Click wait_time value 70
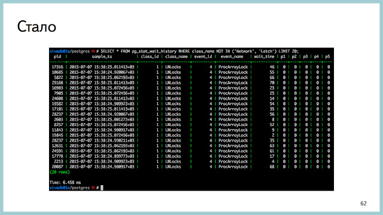The image size is (383, 215). pyautogui.click(x=272, y=82)
